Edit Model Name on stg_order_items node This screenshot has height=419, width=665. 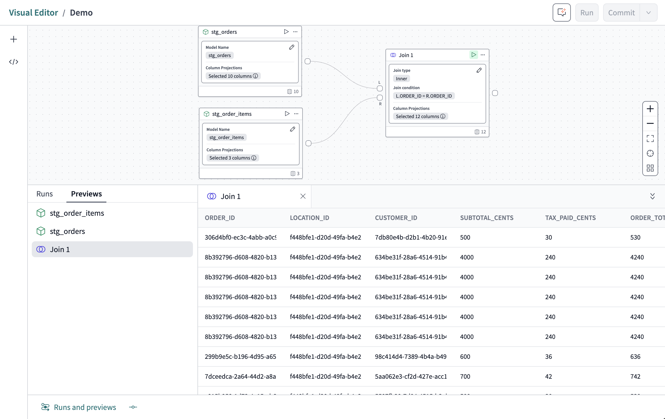click(x=292, y=129)
